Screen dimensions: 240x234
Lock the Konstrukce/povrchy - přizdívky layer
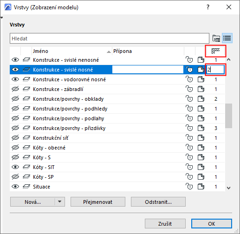(x=189, y=128)
